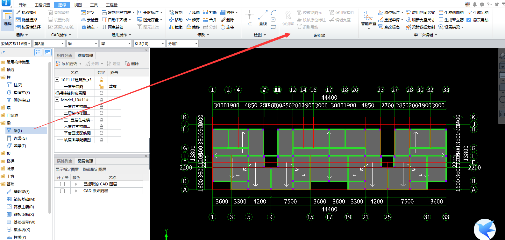
Task: Open notifications bell icon
Action: (475, 4)
